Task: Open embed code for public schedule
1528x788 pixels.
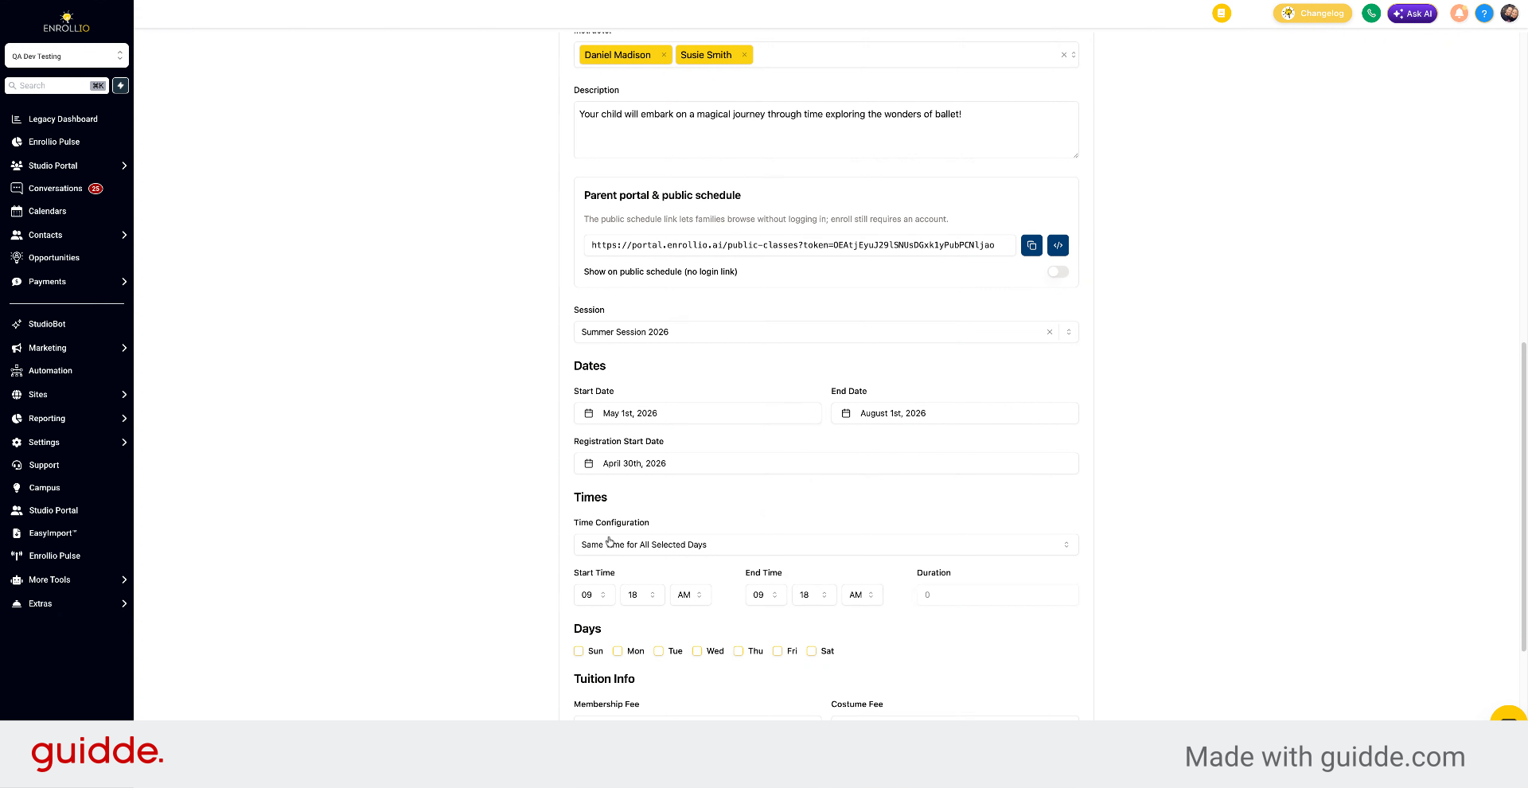Action: 1058,245
